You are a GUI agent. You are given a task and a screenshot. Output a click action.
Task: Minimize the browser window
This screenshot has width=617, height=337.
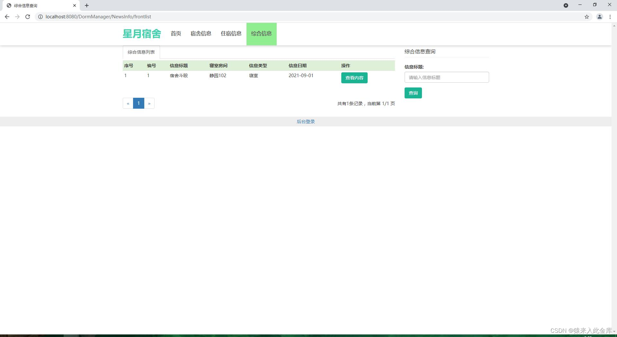coord(580,5)
